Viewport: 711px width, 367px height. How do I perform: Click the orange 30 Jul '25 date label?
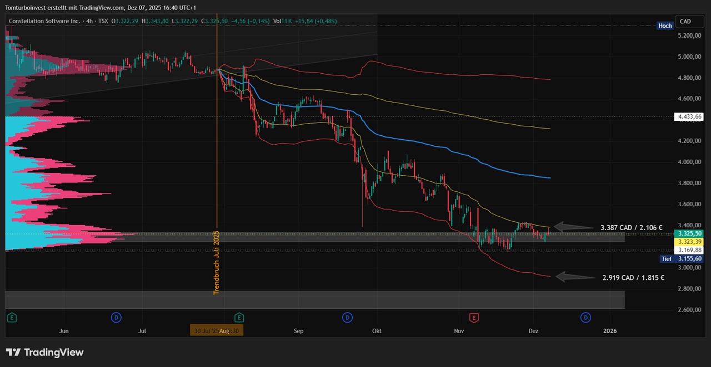pyautogui.click(x=217, y=331)
